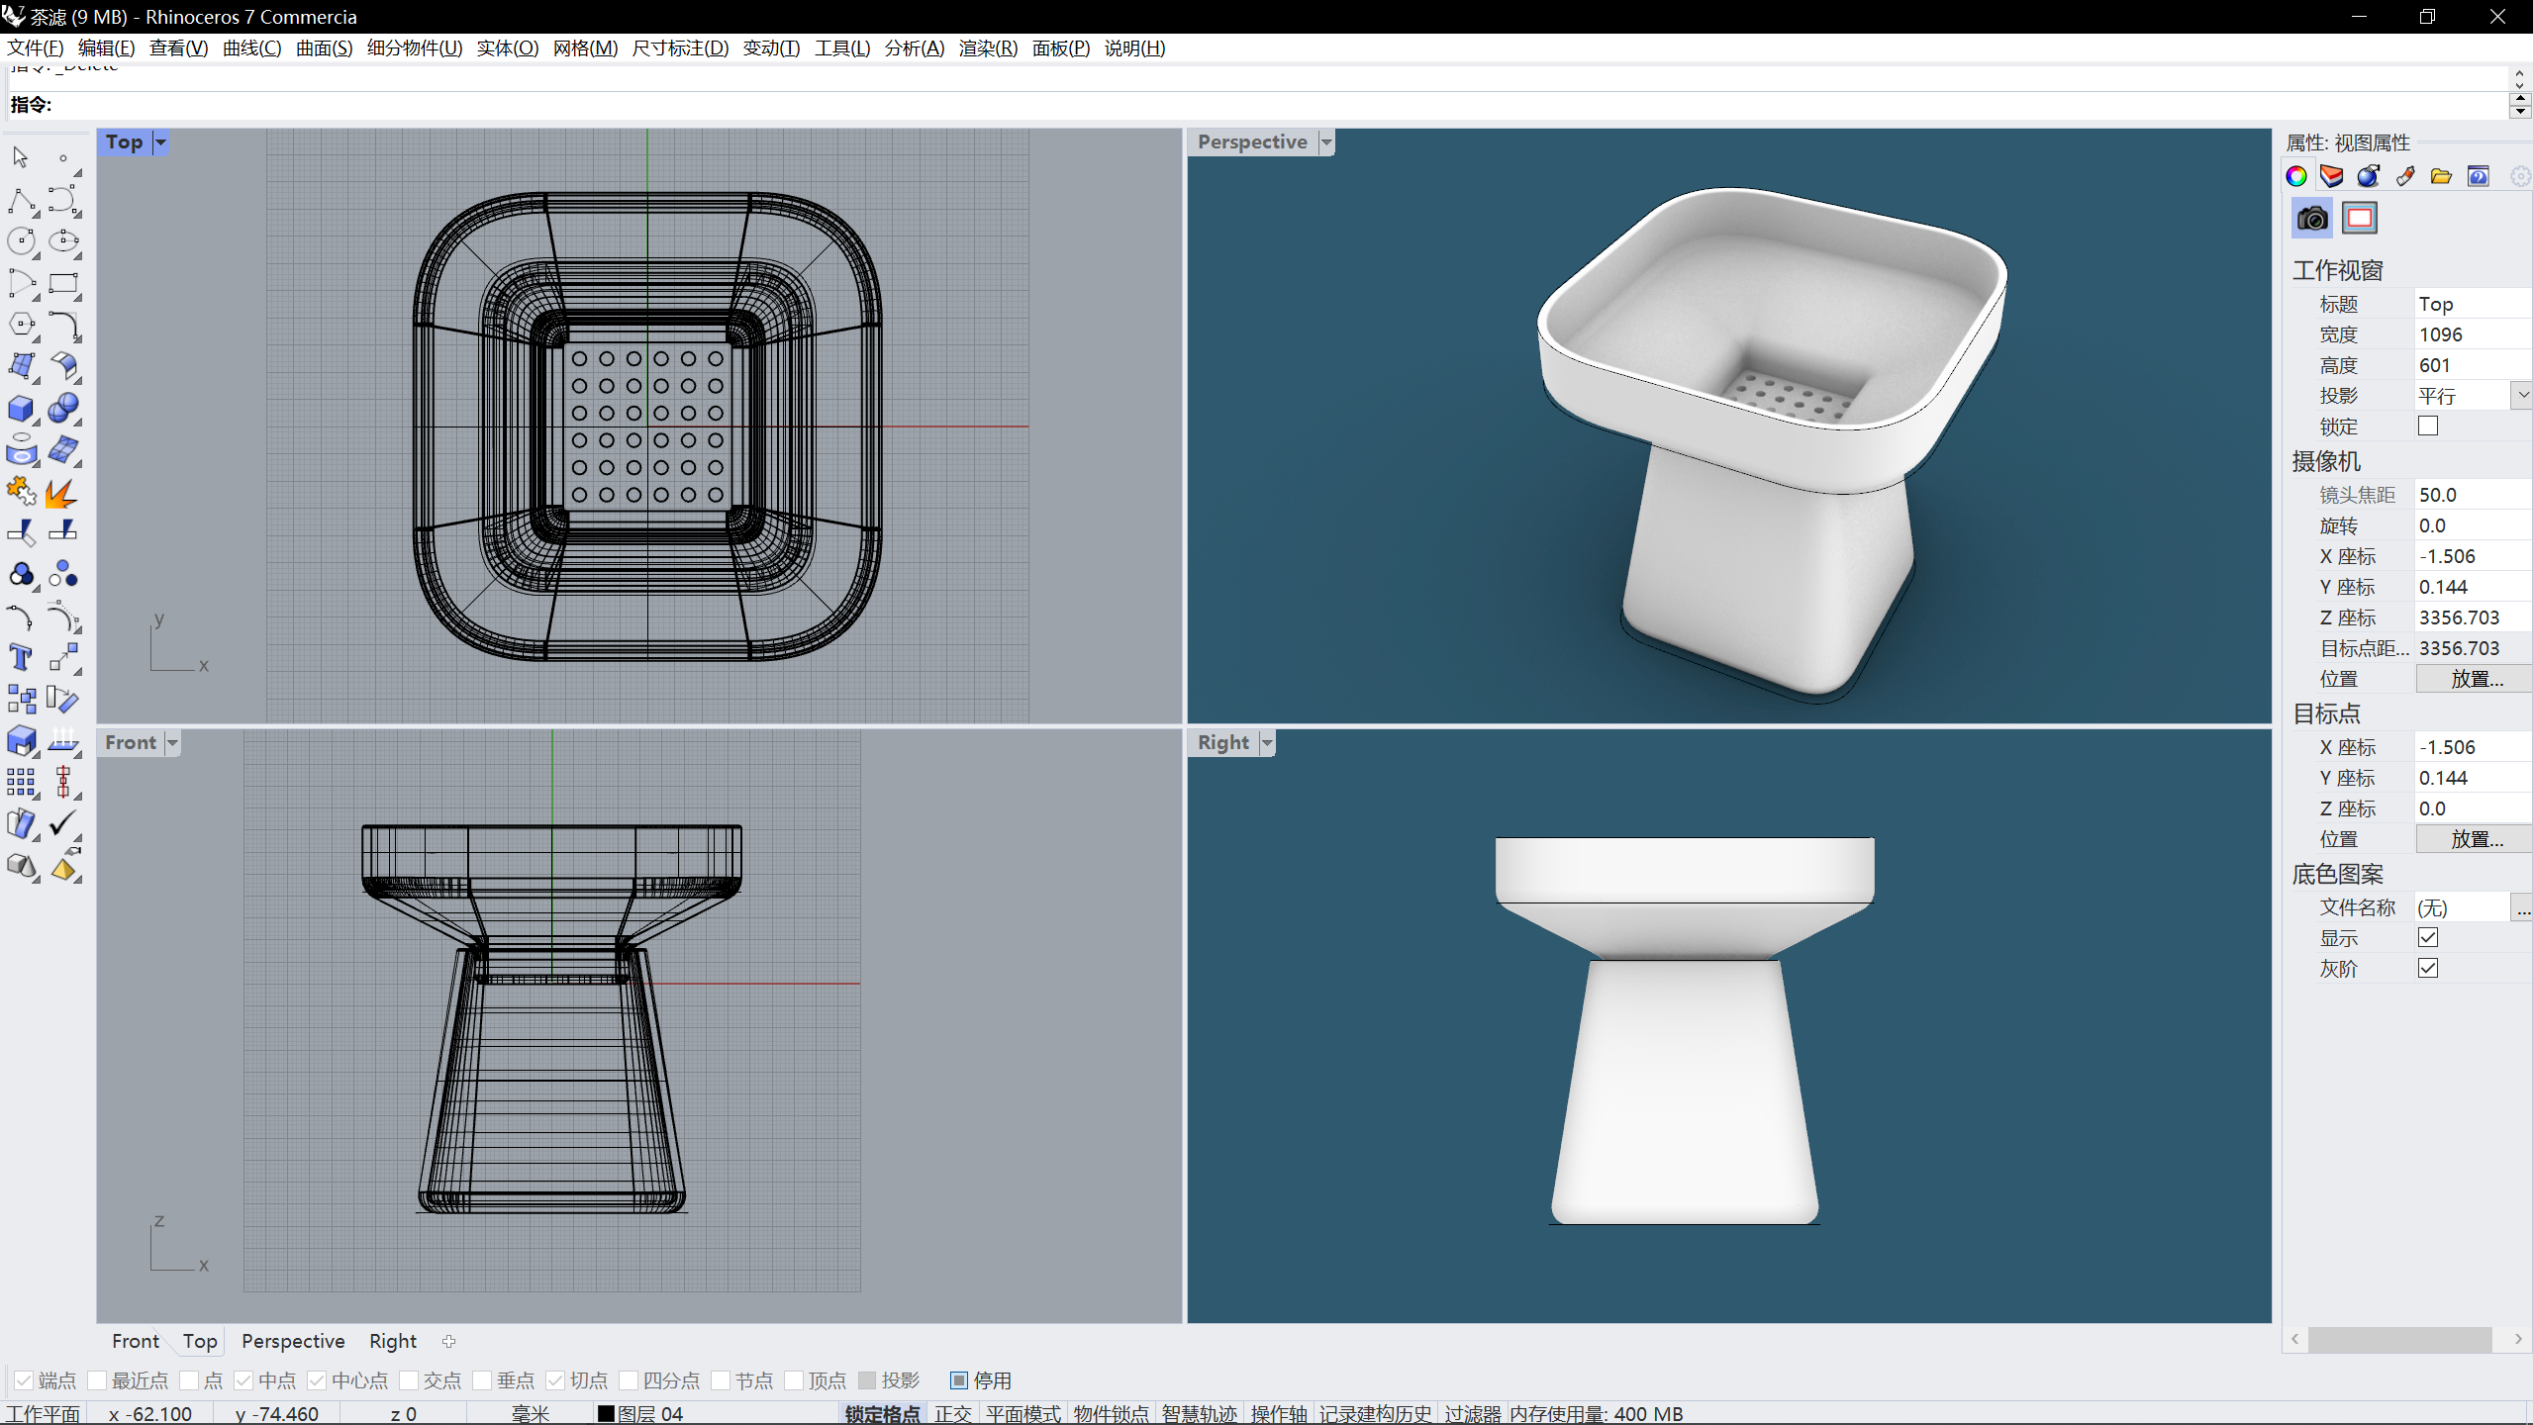Screen dimensions: 2533x1425
Task: Toggle the 锁定 viewport lock checkbox
Action: point(2427,427)
